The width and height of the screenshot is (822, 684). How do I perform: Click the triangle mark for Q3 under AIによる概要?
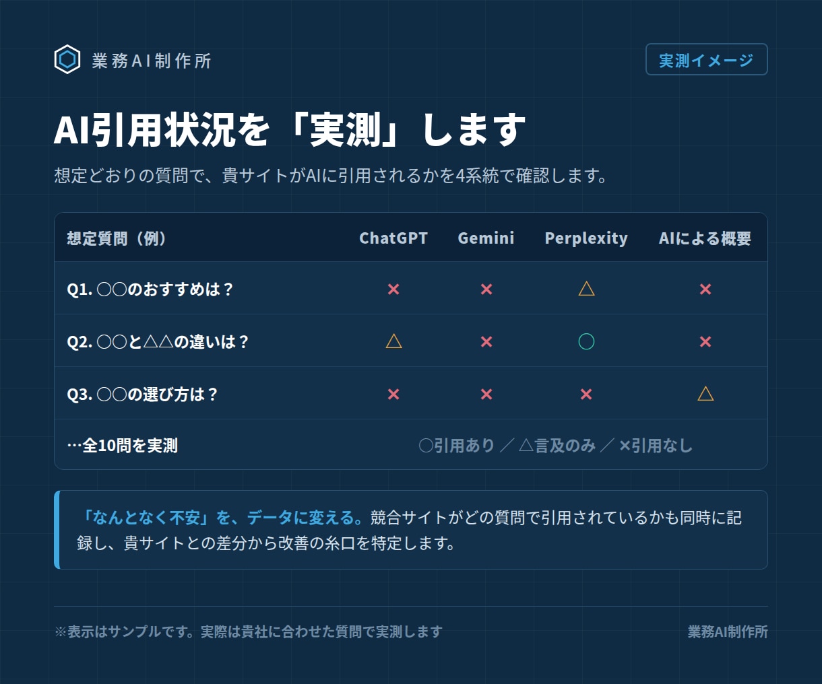coord(705,394)
